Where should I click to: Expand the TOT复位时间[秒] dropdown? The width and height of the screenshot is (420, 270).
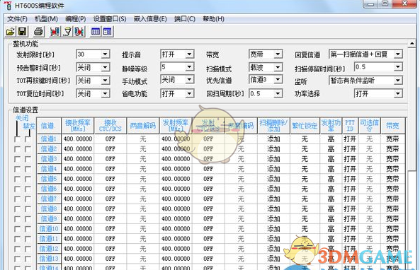(106, 93)
